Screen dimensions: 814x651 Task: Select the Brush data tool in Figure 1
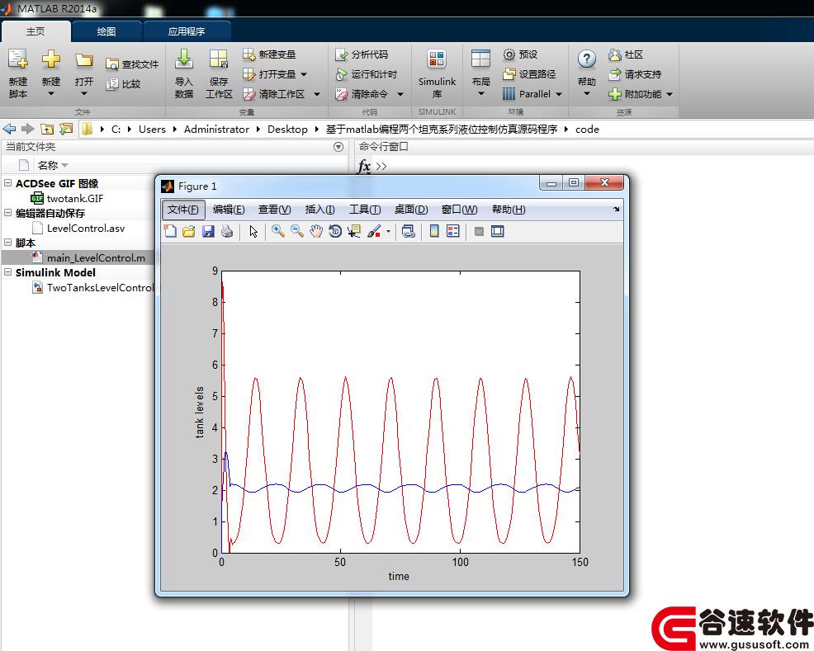(374, 231)
